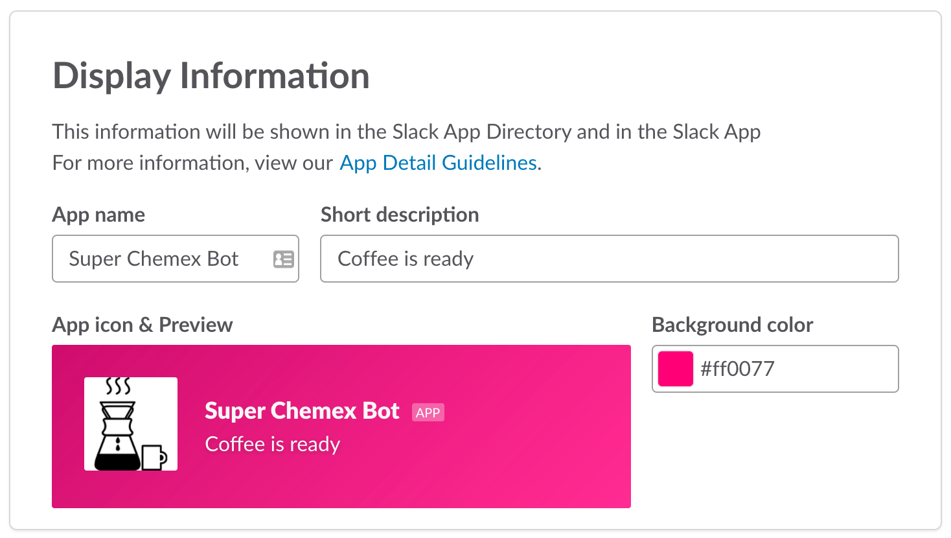Click the Short description text field
Viewport: 951px width, 538px height.
tap(609, 259)
